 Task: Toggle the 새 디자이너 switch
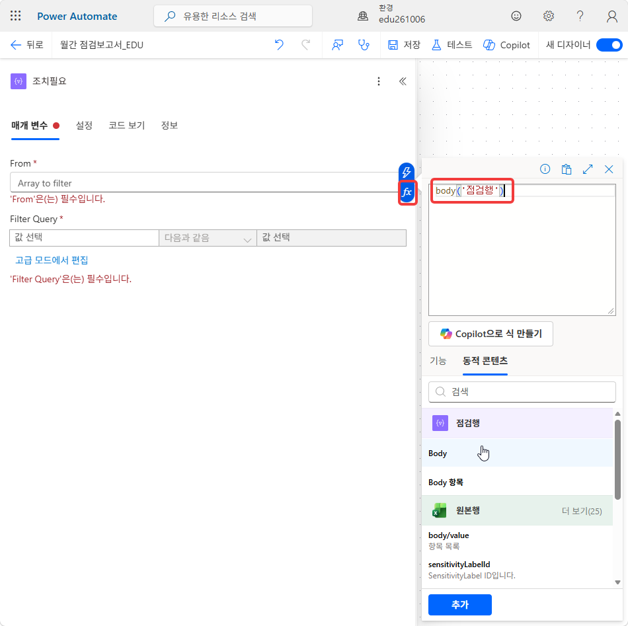click(609, 45)
